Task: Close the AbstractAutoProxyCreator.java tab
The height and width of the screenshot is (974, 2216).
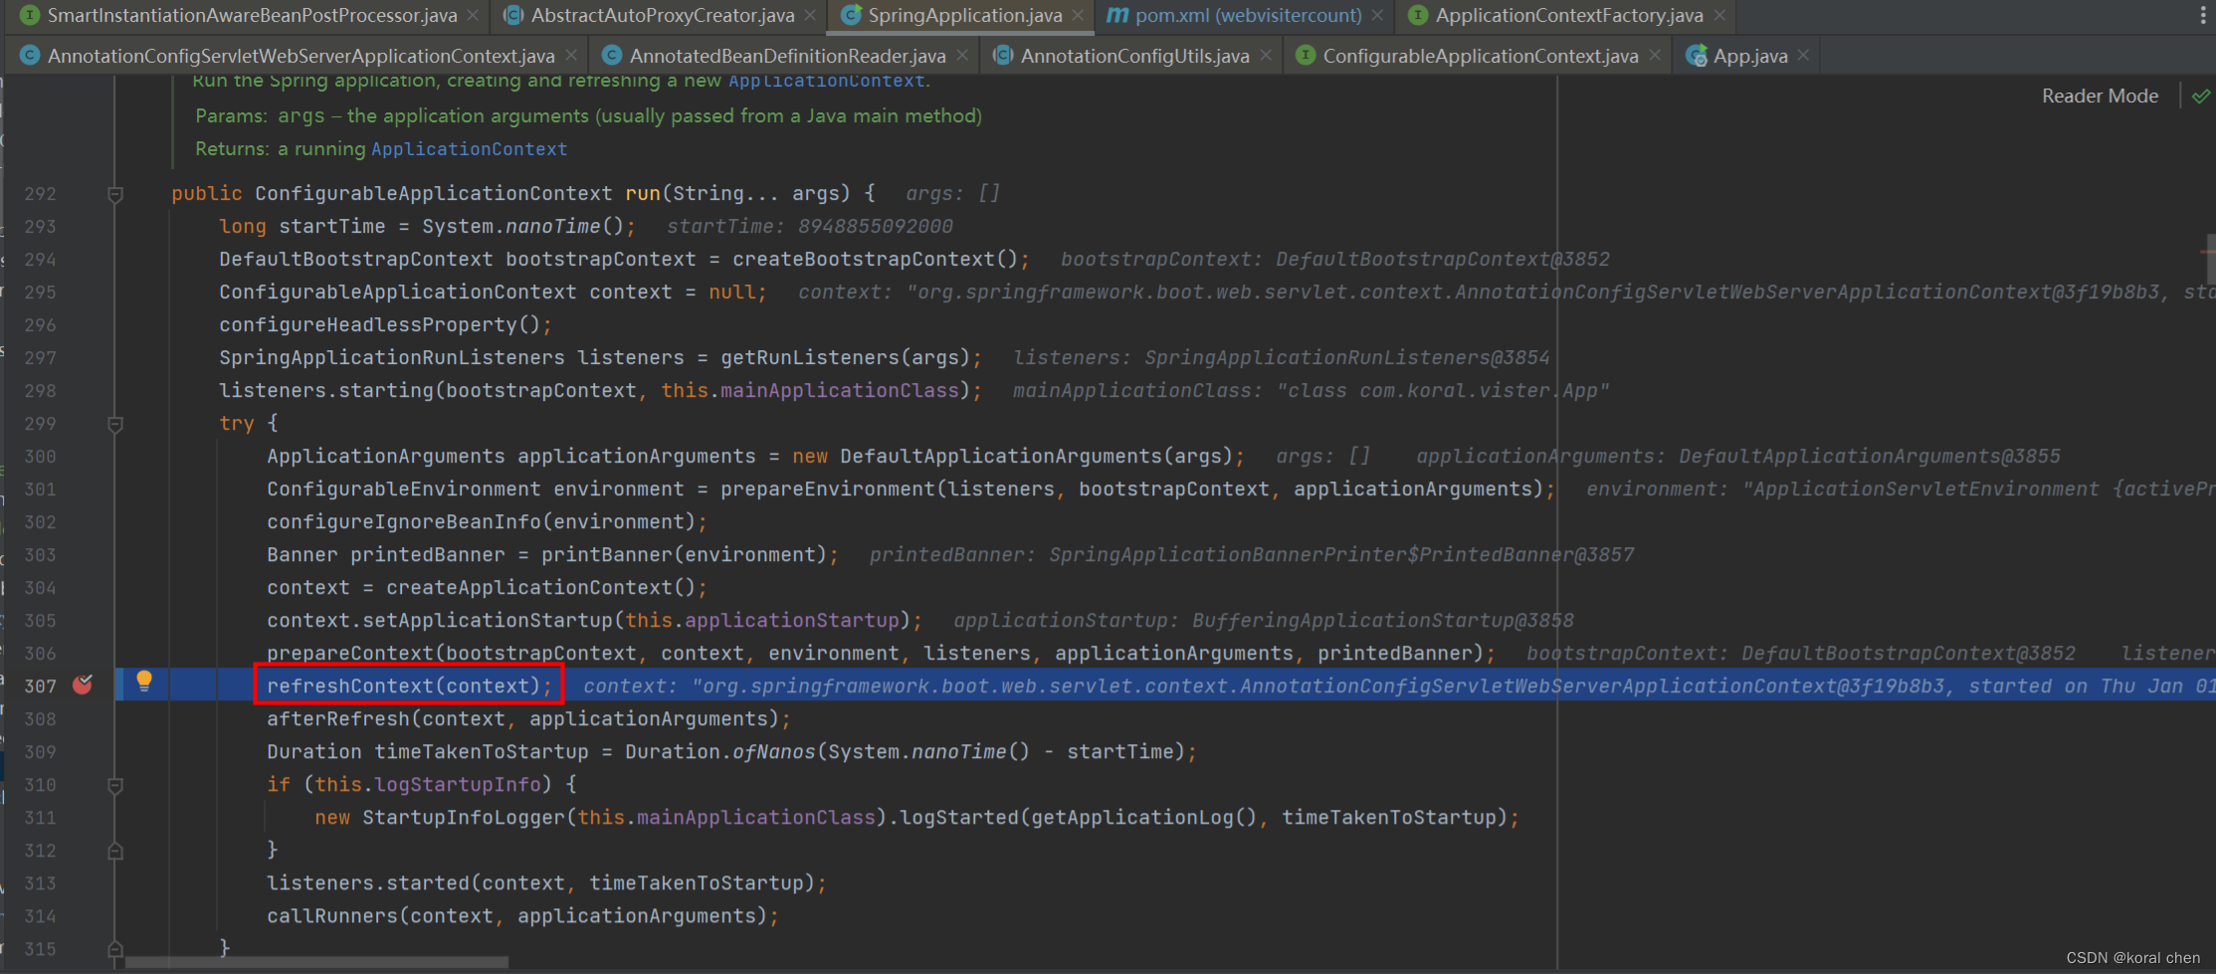Action: 810,15
